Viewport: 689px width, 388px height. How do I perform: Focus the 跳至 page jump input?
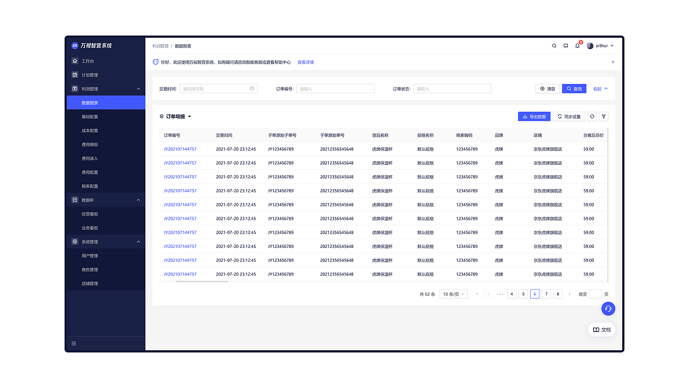pyautogui.click(x=595, y=294)
